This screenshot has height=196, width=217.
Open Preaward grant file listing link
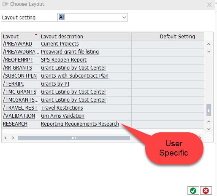[x=70, y=52]
